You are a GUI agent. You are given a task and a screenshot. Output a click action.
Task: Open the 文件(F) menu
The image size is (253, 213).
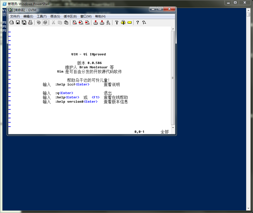pyautogui.click(x=15, y=16)
